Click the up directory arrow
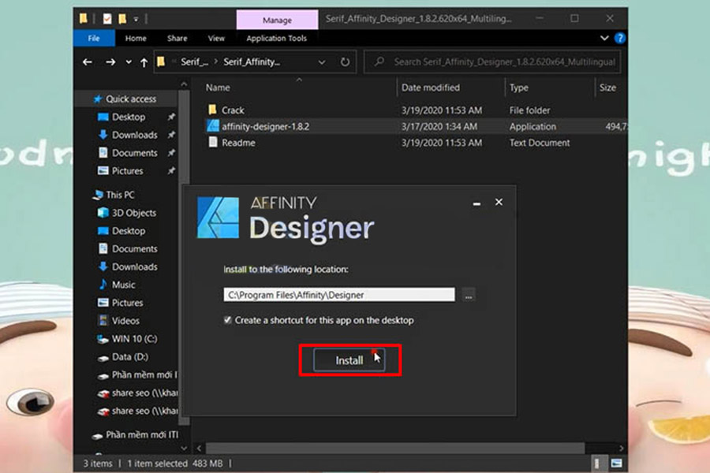The height and width of the screenshot is (473, 710). 144,61
